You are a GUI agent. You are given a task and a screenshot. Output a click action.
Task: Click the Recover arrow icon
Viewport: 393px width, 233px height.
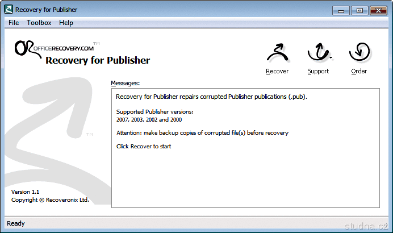[x=277, y=52]
